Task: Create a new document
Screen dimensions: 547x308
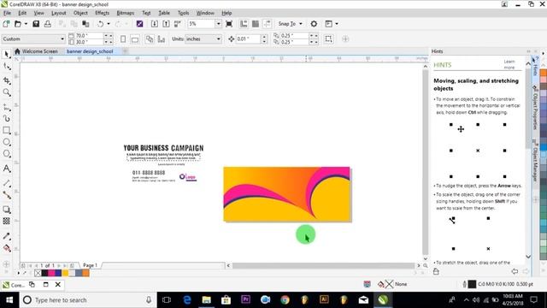Action: pyautogui.click(x=6, y=24)
